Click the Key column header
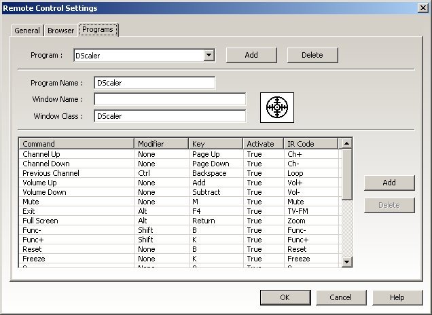This screenshot has width=432, height=315. pos(216,144)
